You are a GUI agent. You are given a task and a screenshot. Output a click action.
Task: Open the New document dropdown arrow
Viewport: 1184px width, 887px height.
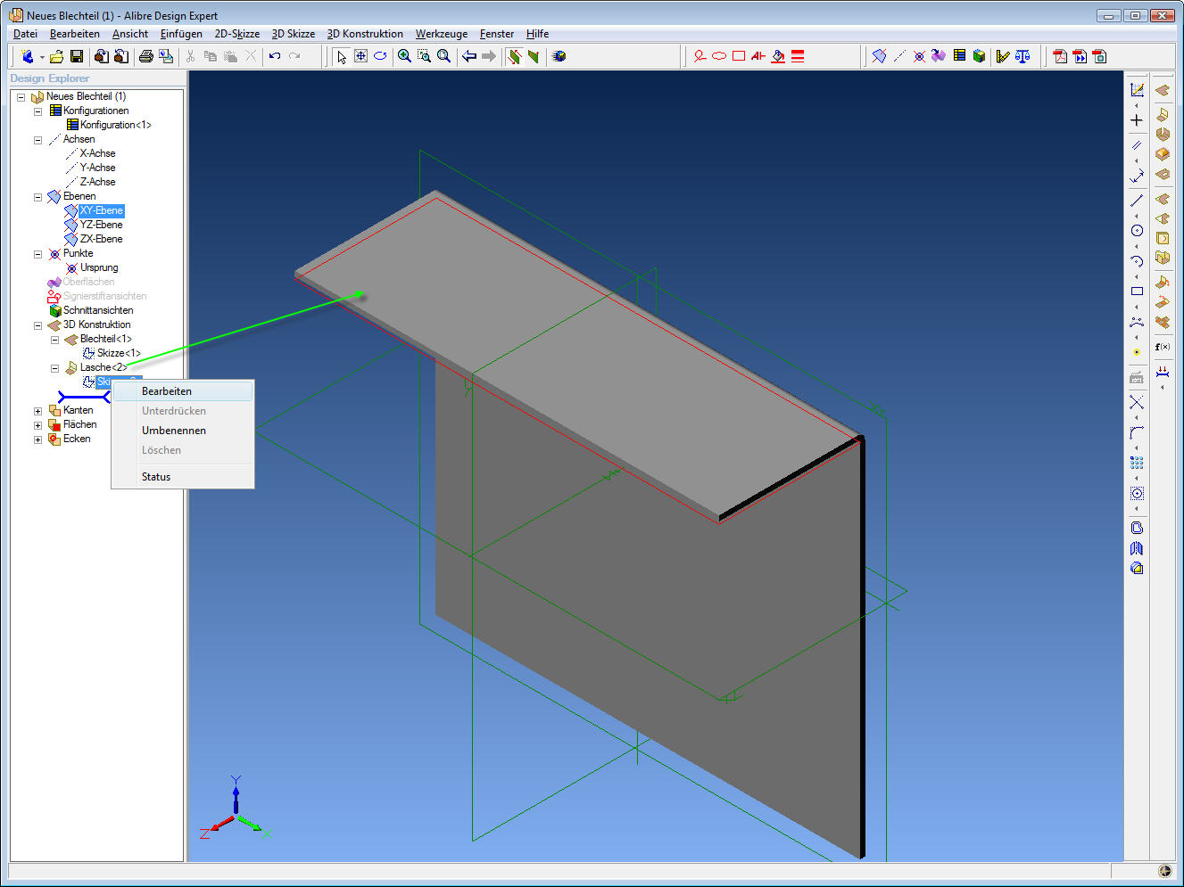41,57
